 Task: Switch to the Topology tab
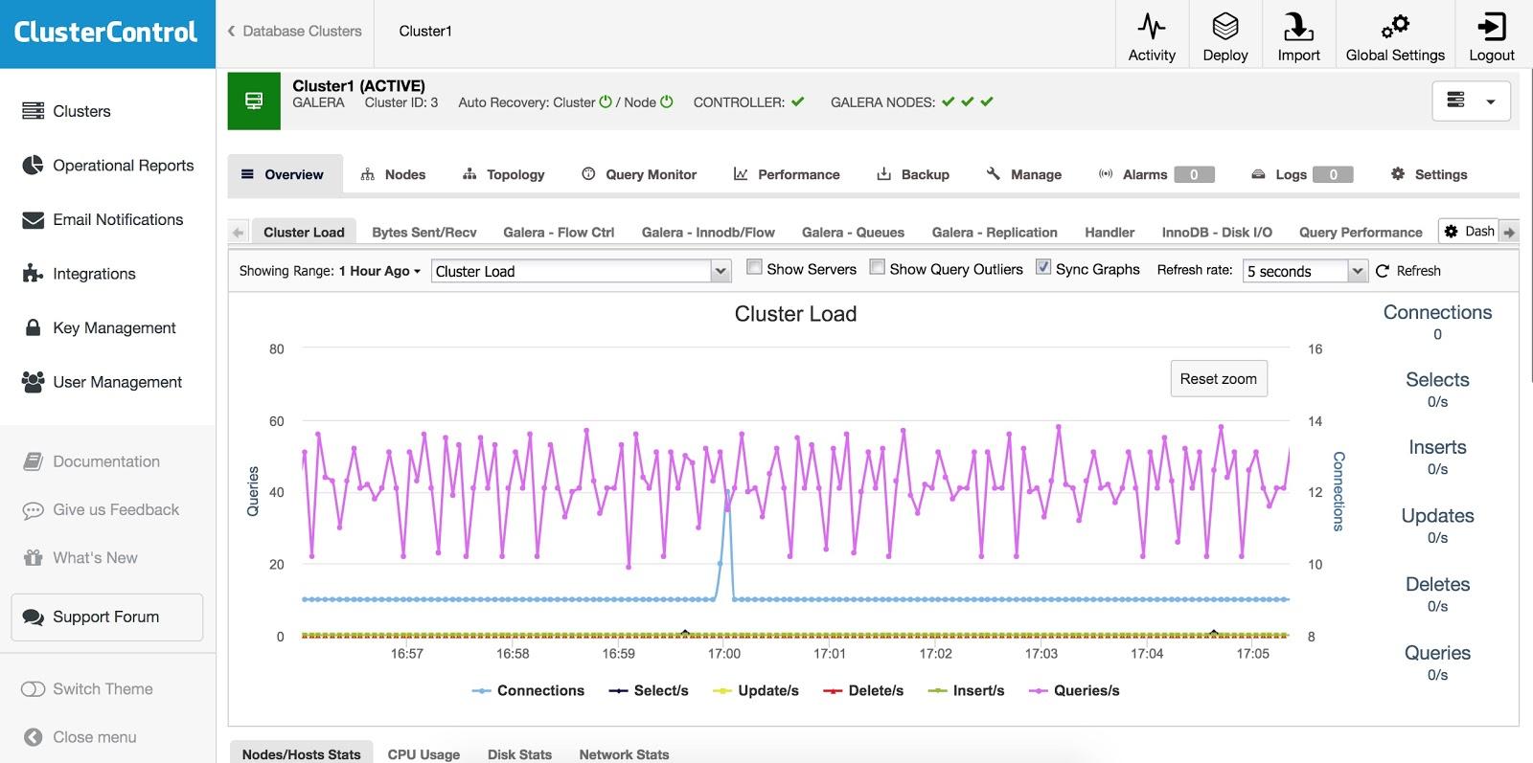click(503, 174)
